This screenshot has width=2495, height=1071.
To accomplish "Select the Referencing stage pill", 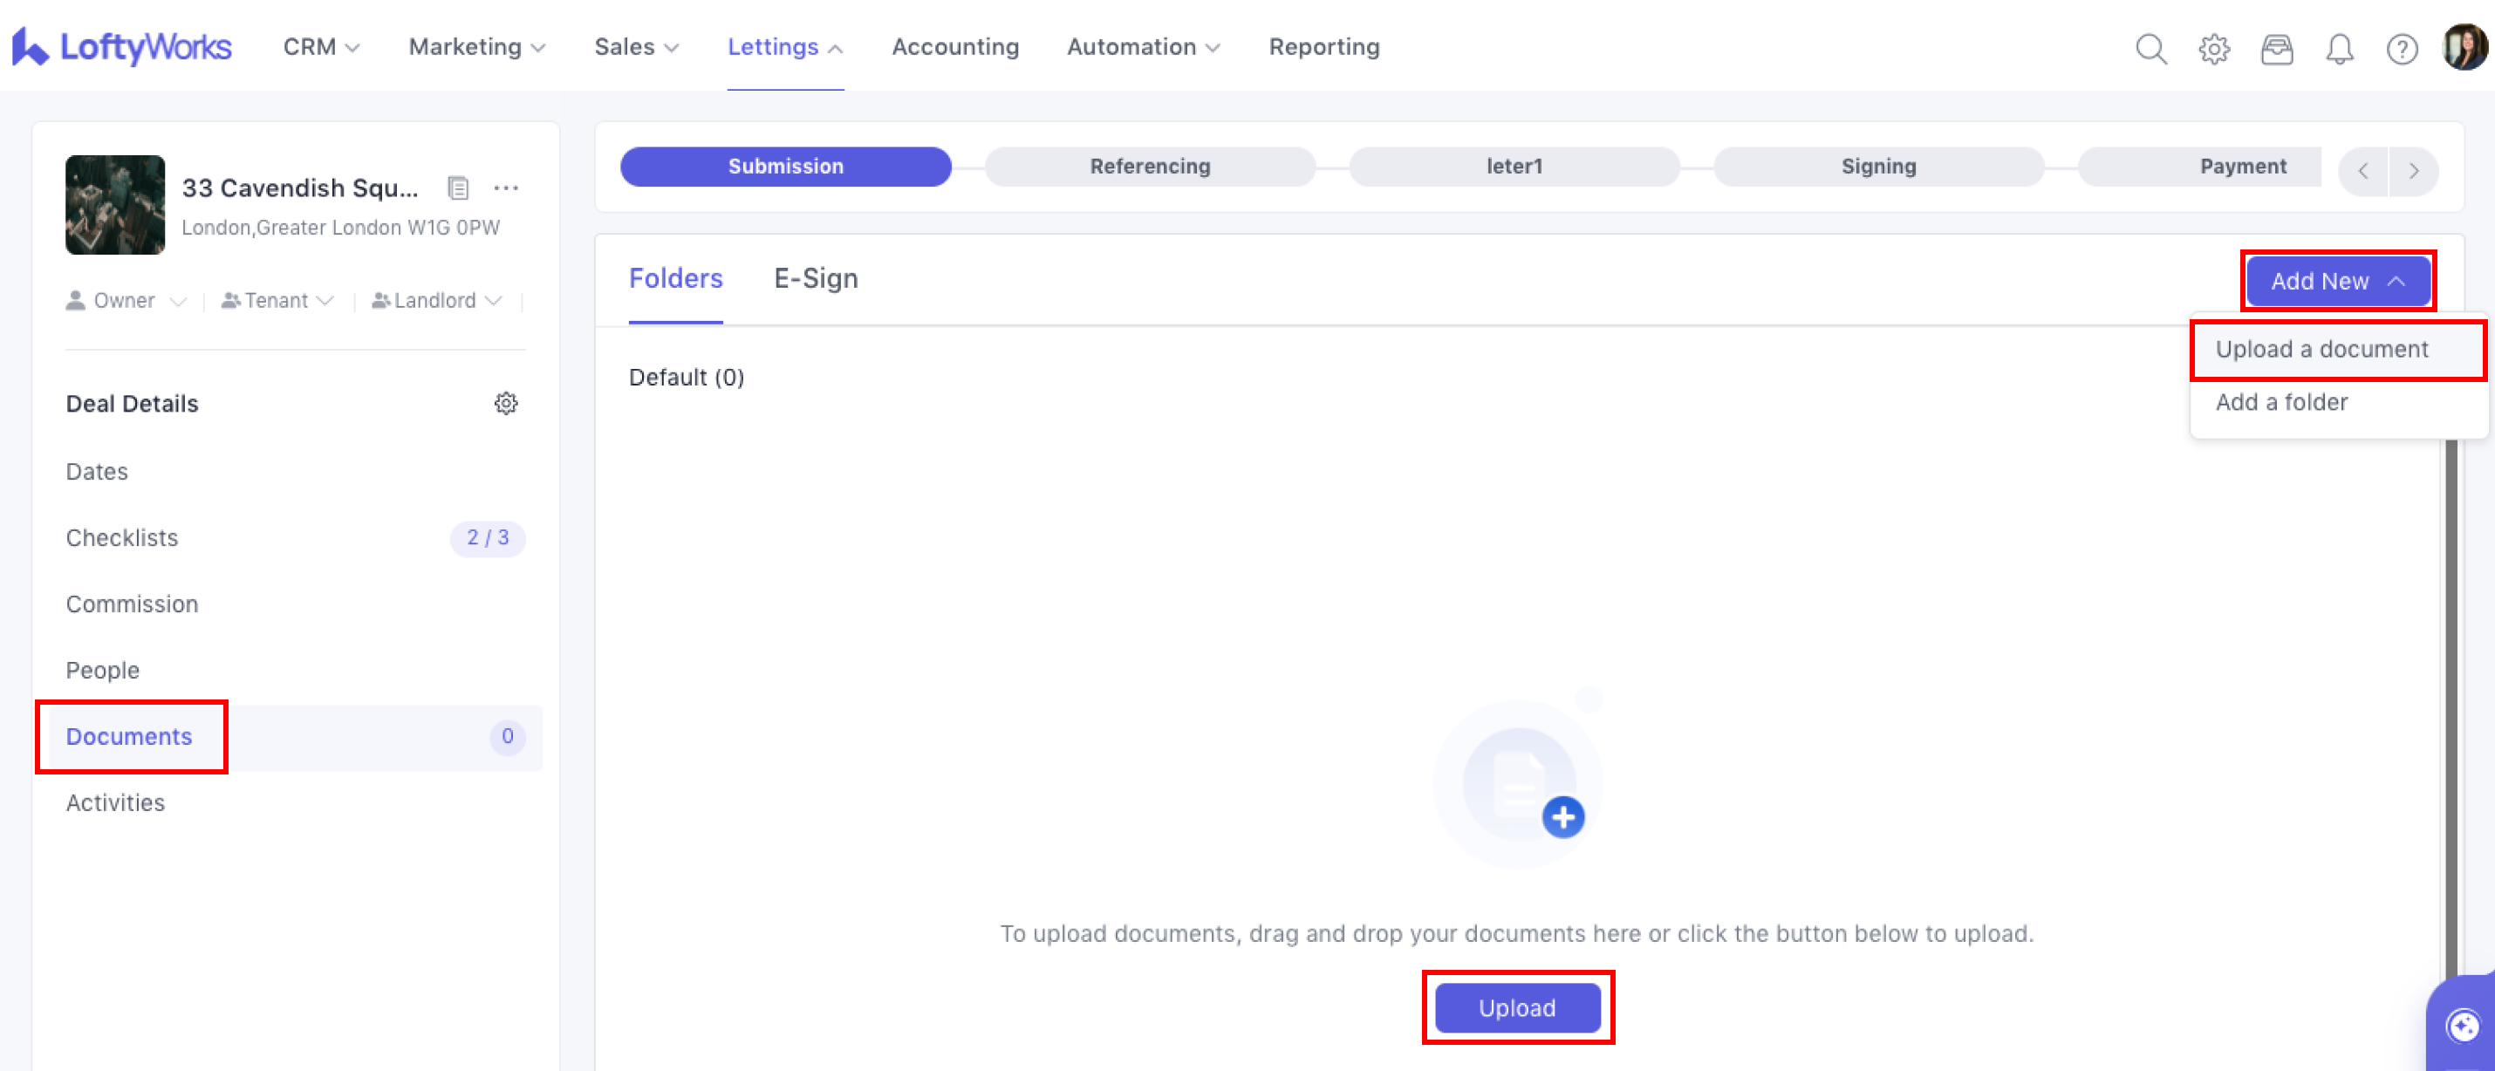I will click(1150, 167).
